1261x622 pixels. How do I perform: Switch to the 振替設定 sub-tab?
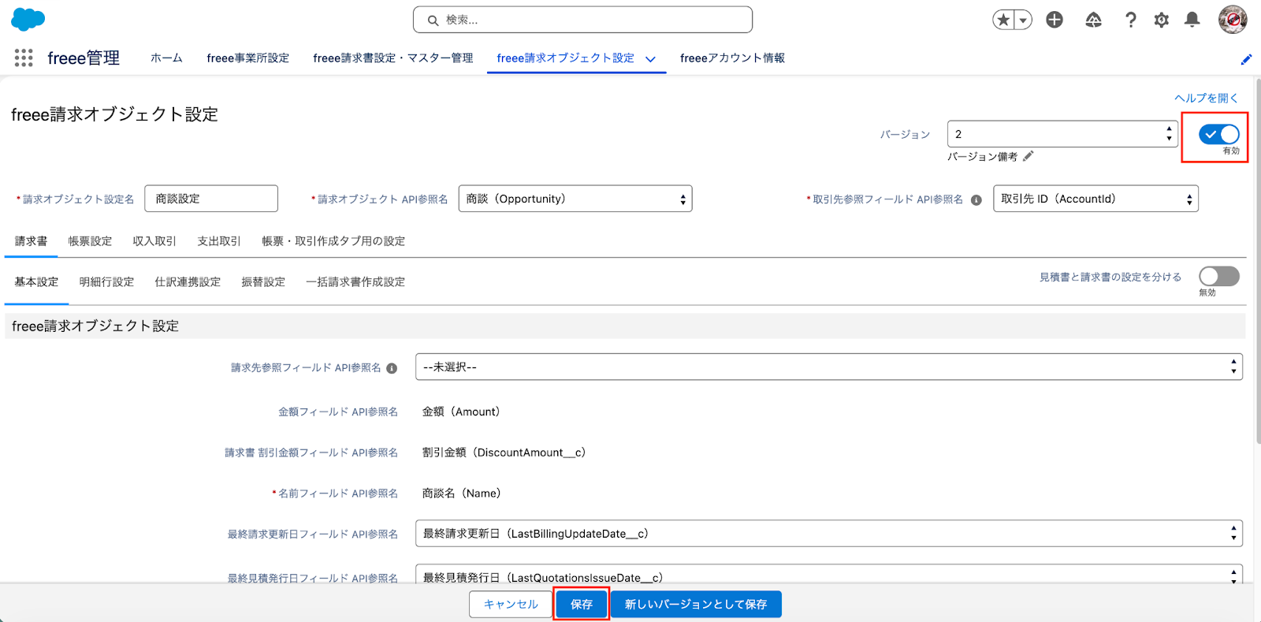pyautogui.click(x=263, y=282)
